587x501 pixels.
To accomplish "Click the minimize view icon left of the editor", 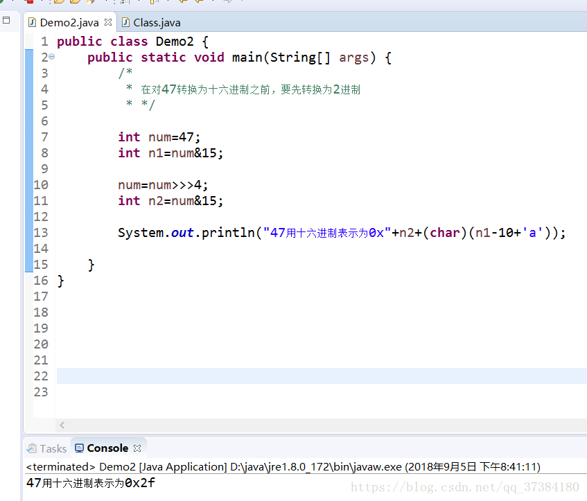I will pos(6,20).
